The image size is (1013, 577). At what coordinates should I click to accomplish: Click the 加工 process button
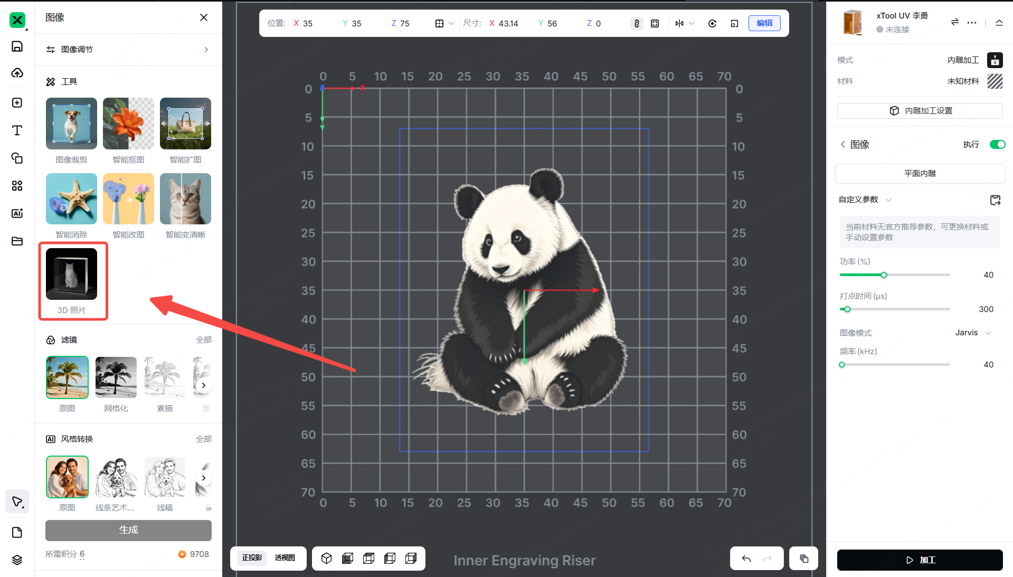pos(920,560)
